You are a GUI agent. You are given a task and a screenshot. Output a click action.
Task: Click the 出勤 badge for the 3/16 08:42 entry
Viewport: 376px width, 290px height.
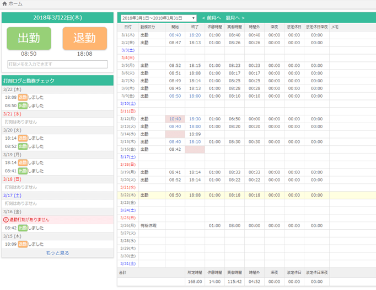coord(23,228)
